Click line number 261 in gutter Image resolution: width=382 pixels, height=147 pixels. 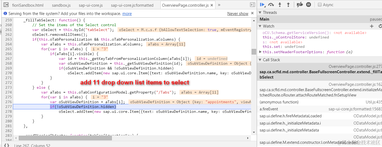click(x=9, y=30)
